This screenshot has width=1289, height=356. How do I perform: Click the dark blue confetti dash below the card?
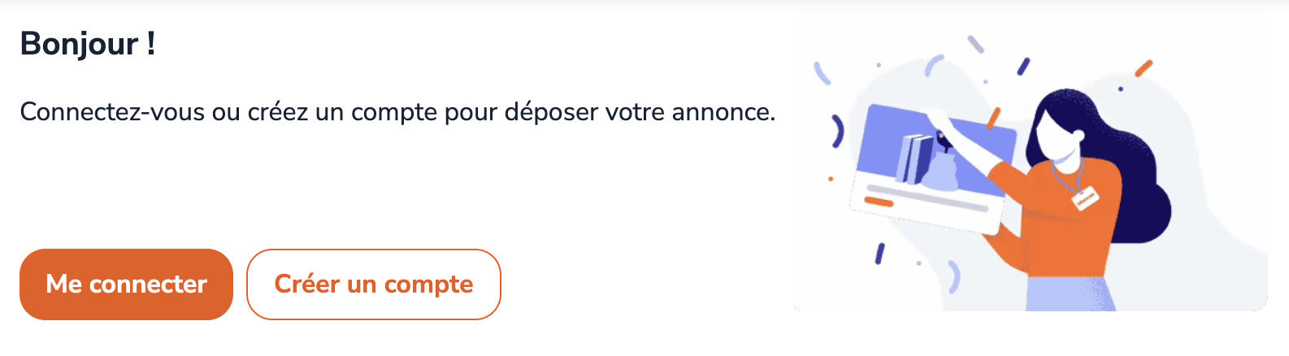[x=879, y=254]
